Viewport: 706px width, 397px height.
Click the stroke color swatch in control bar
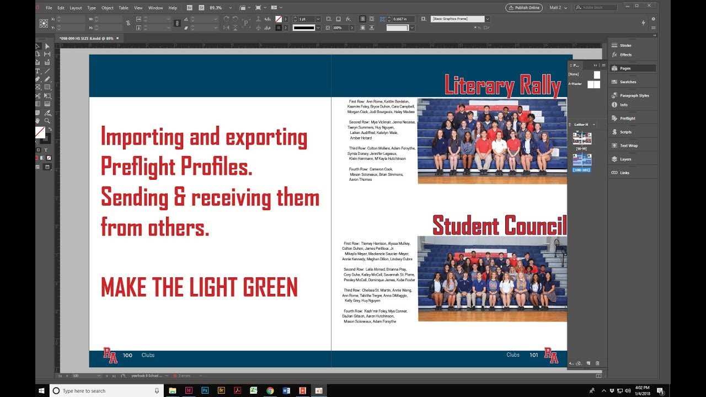point(279,28)
